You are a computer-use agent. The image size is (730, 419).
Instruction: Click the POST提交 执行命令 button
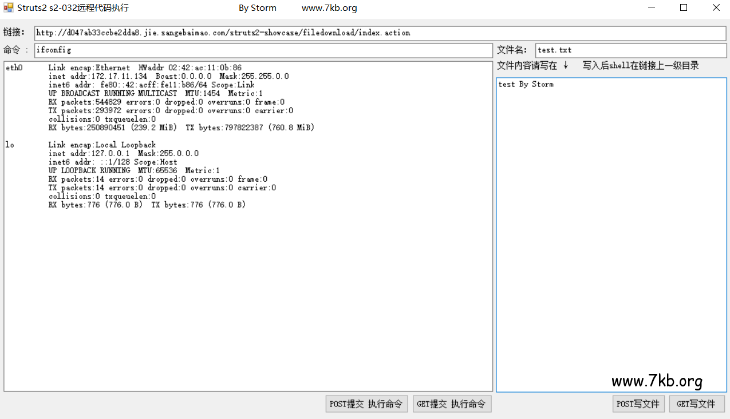point(366,404)
